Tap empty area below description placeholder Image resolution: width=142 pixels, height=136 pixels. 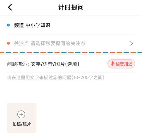[x=71, y=92]
